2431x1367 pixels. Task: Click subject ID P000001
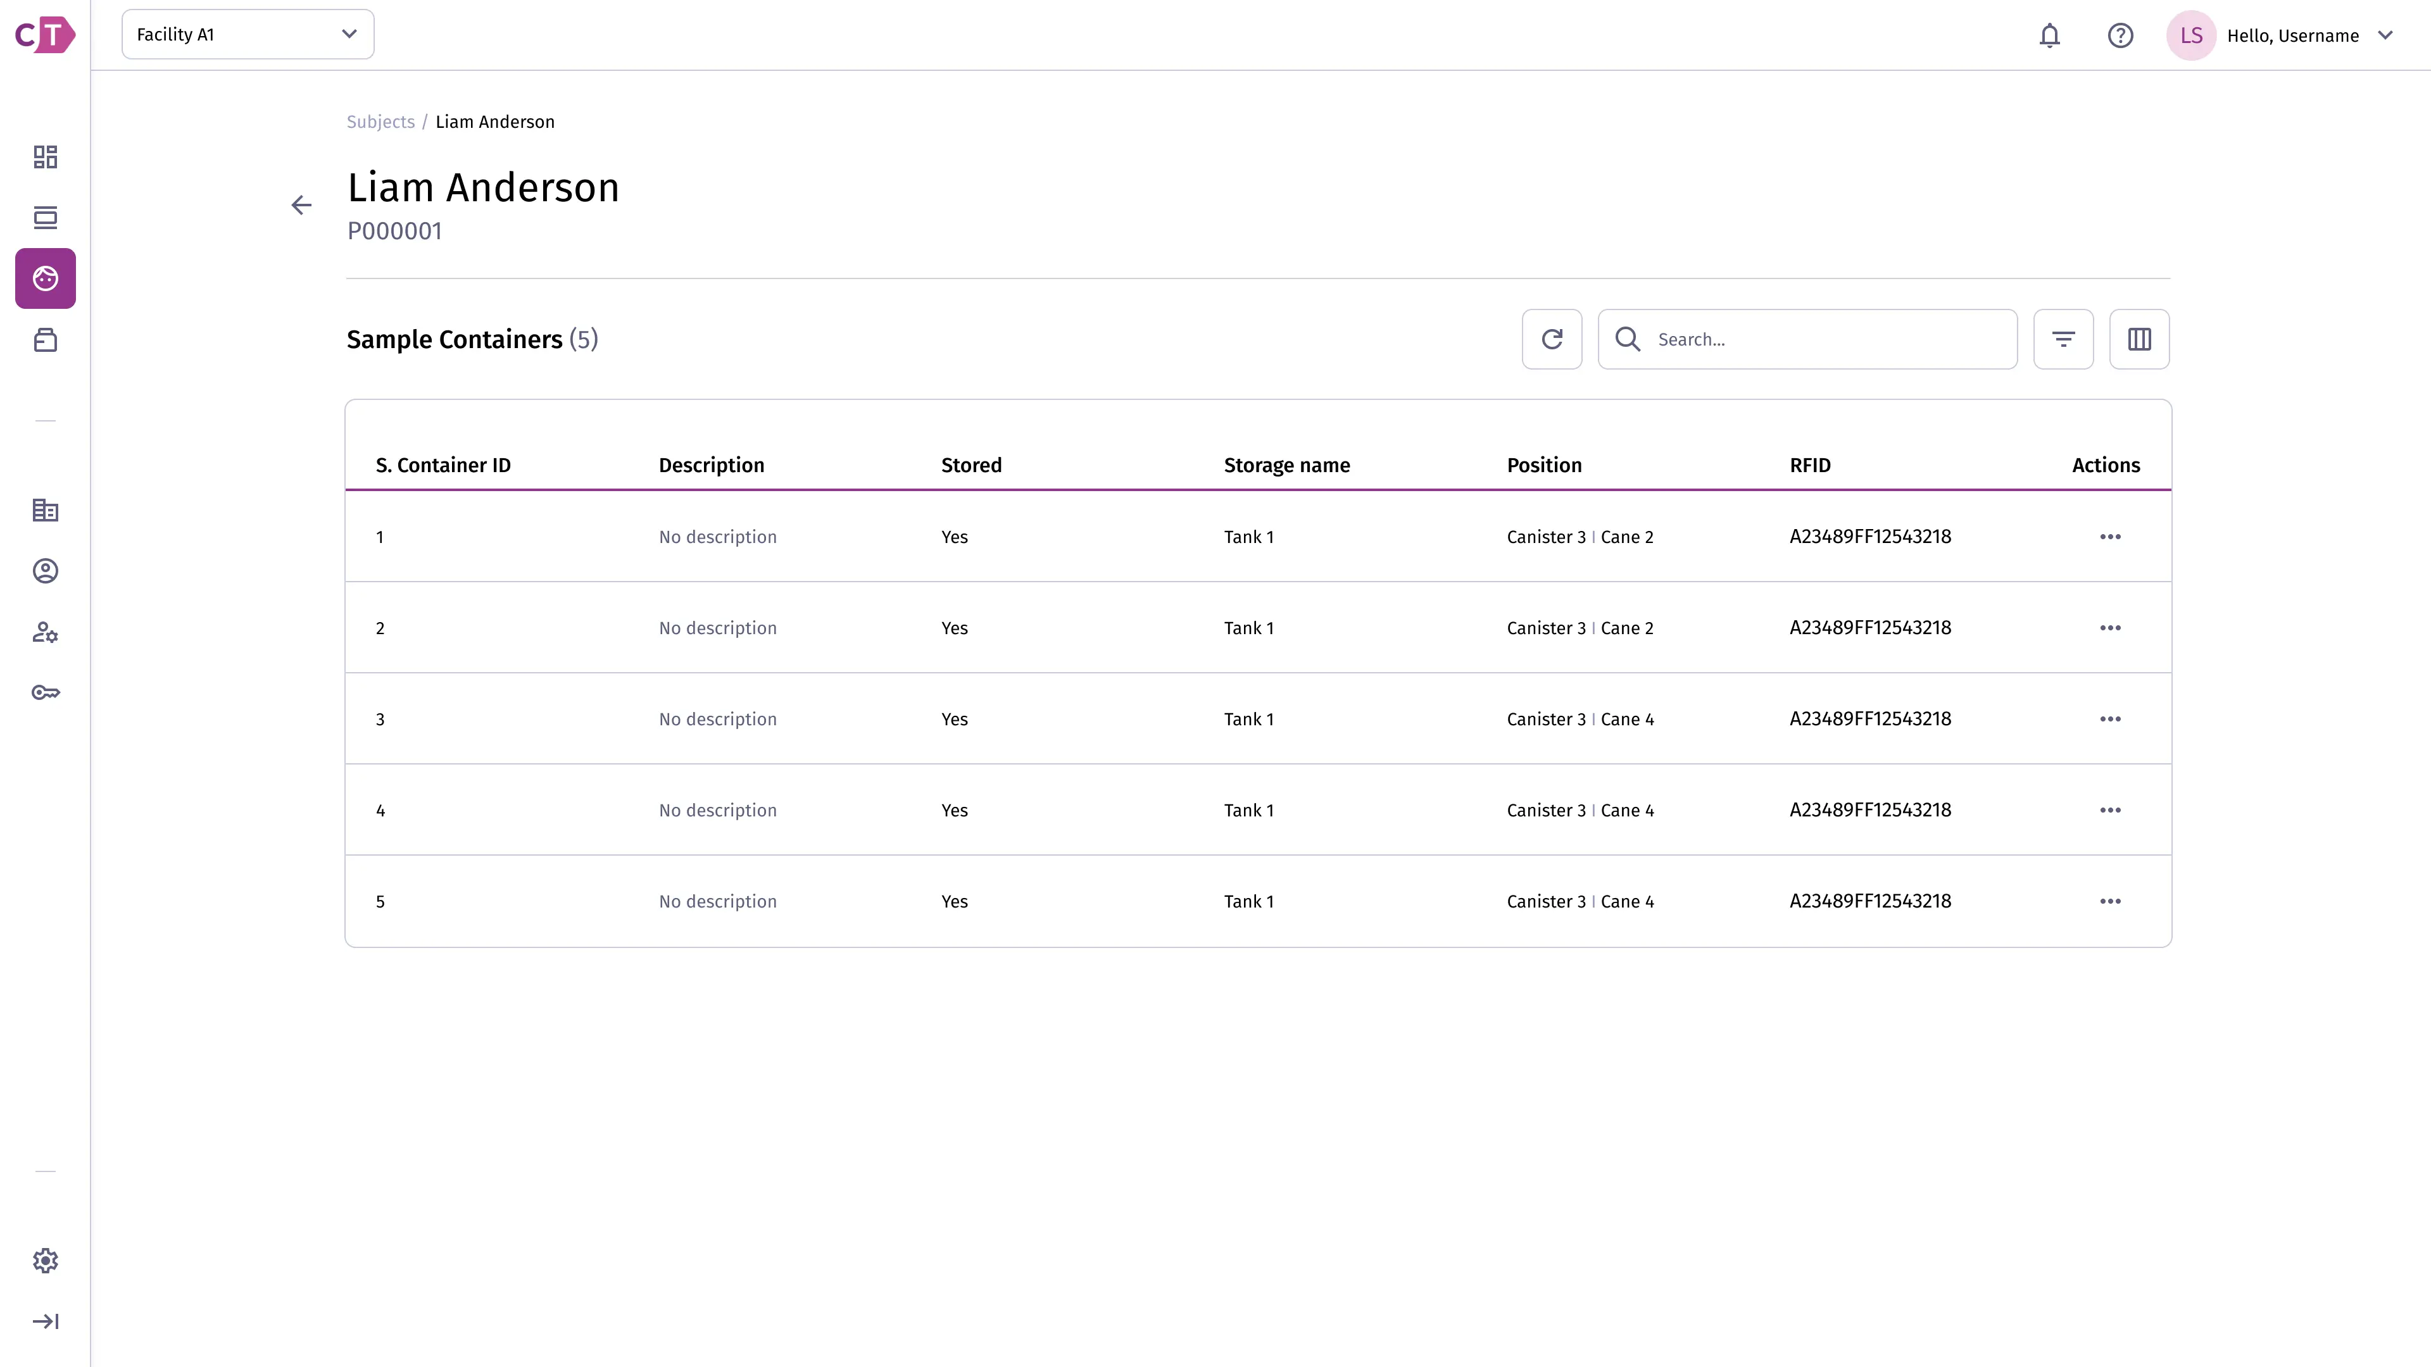(x=394, y=231)
